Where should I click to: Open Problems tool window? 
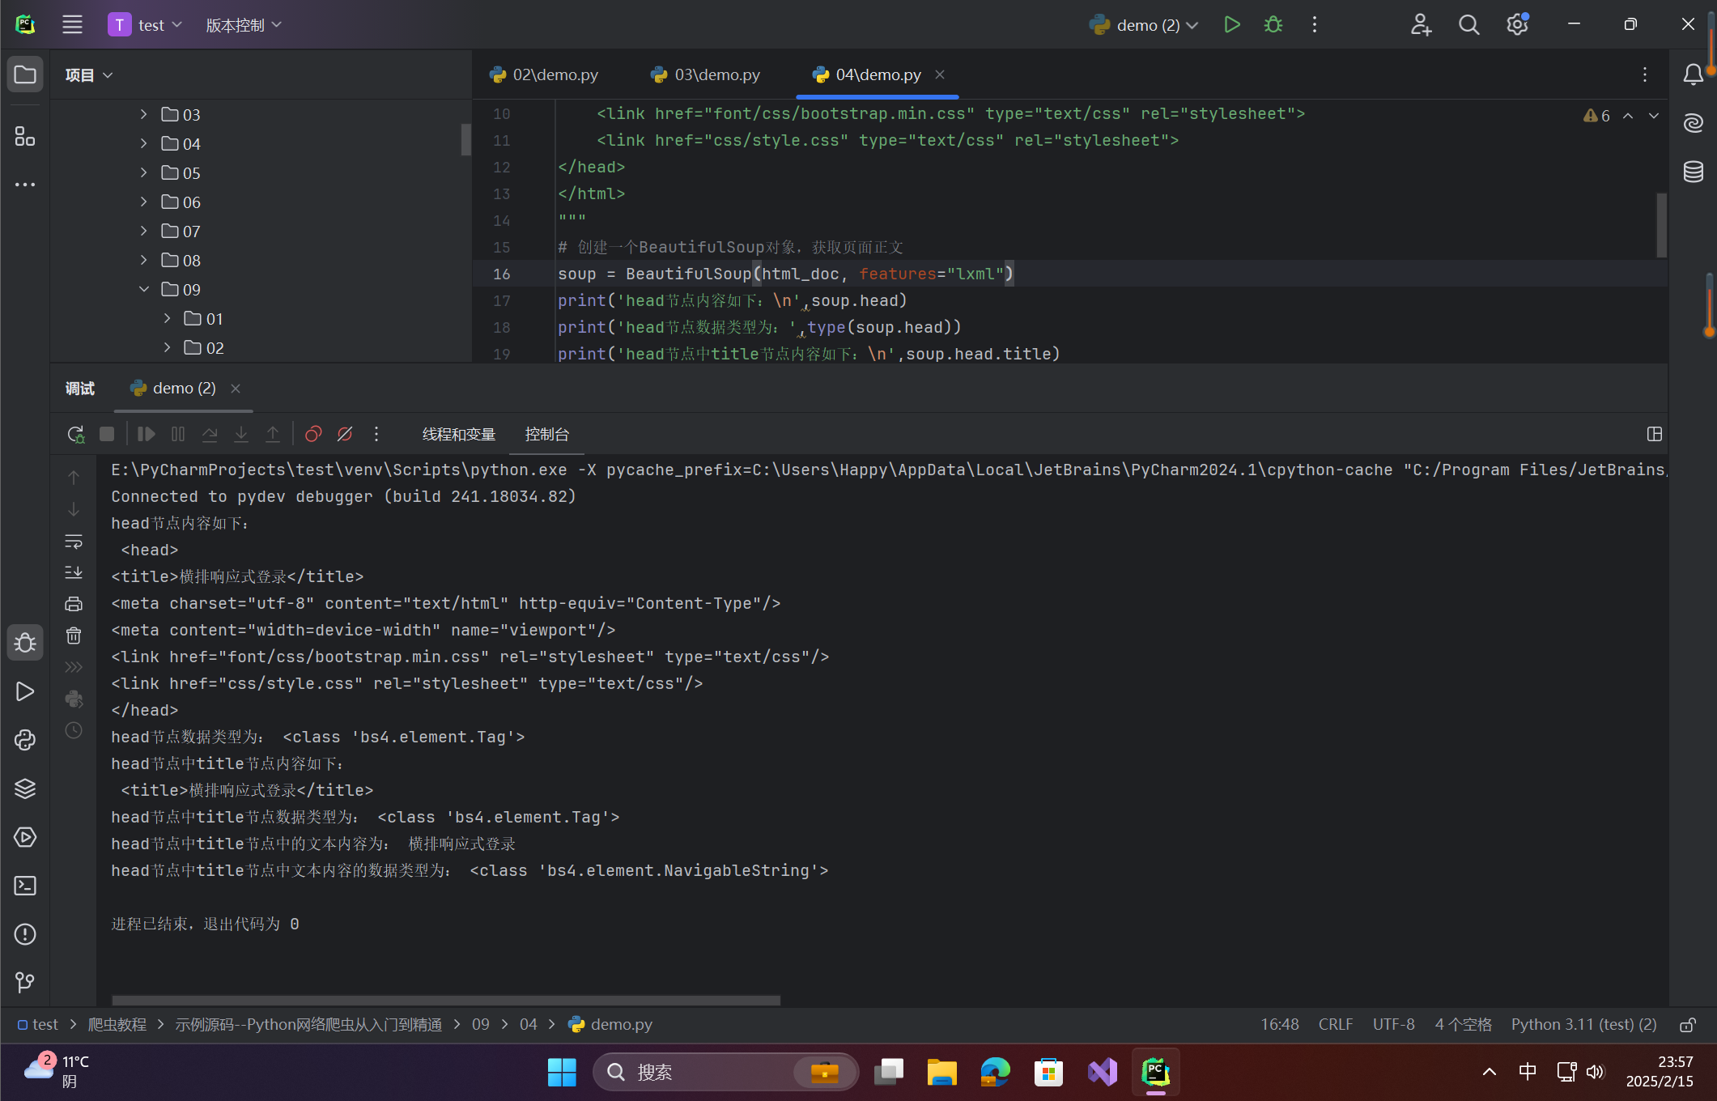coord(25,934)
